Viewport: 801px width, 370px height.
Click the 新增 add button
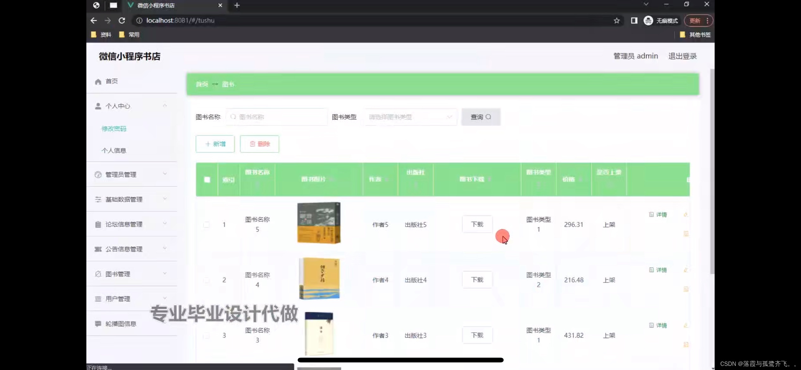(x=215, y=144)
